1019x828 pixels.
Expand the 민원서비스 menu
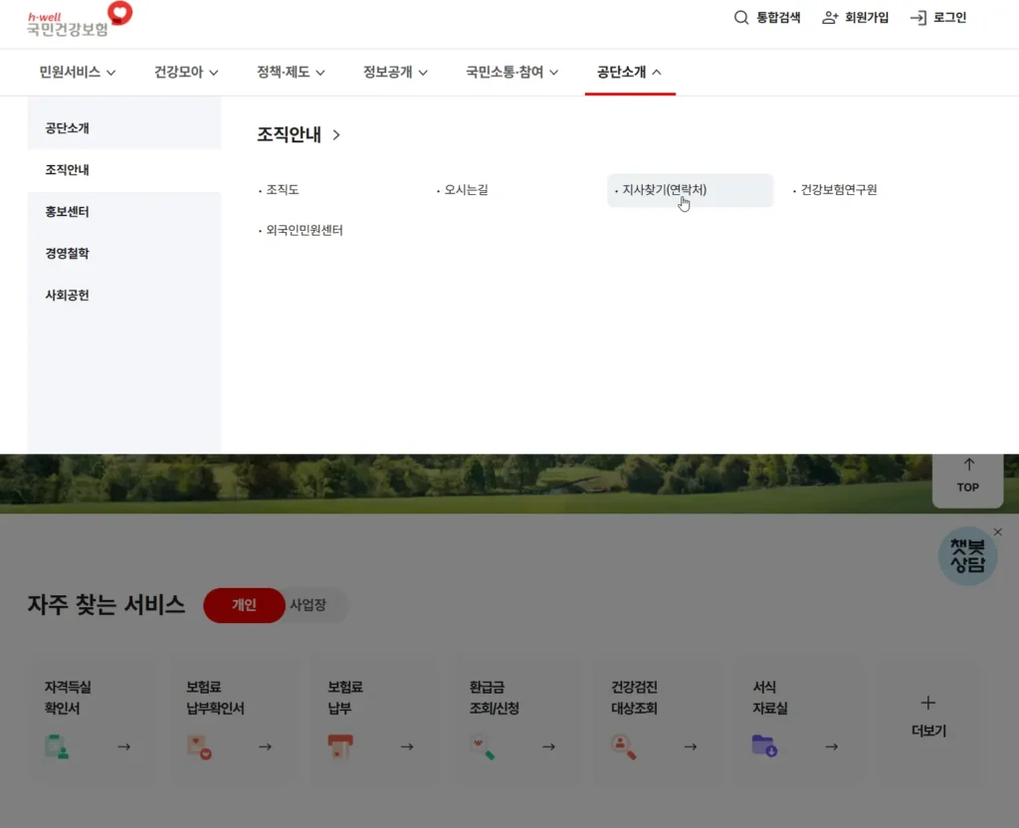coord(78,72)
